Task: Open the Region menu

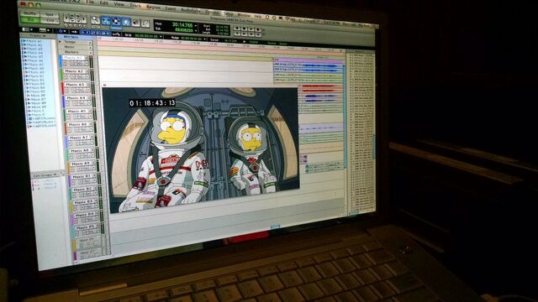Action: (x=153, y=7)
